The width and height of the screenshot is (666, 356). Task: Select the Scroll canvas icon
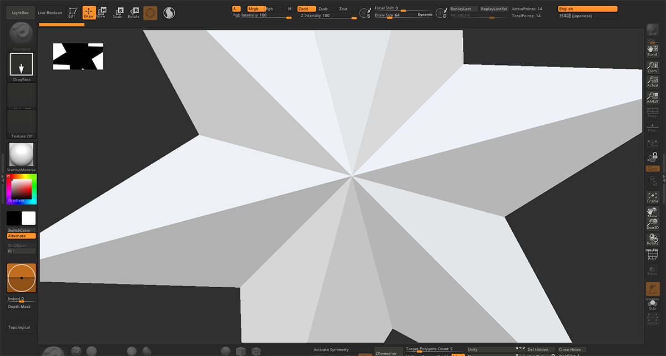[x=653, y=51]
